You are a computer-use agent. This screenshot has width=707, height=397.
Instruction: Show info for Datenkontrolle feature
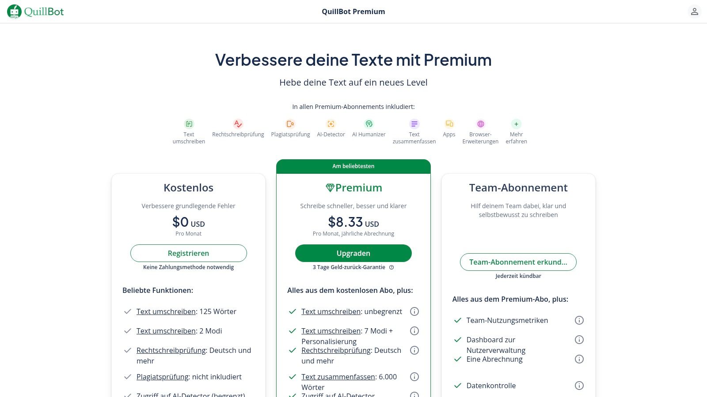579,386
